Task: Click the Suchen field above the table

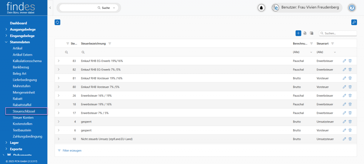Action: (x=339, y=33)
